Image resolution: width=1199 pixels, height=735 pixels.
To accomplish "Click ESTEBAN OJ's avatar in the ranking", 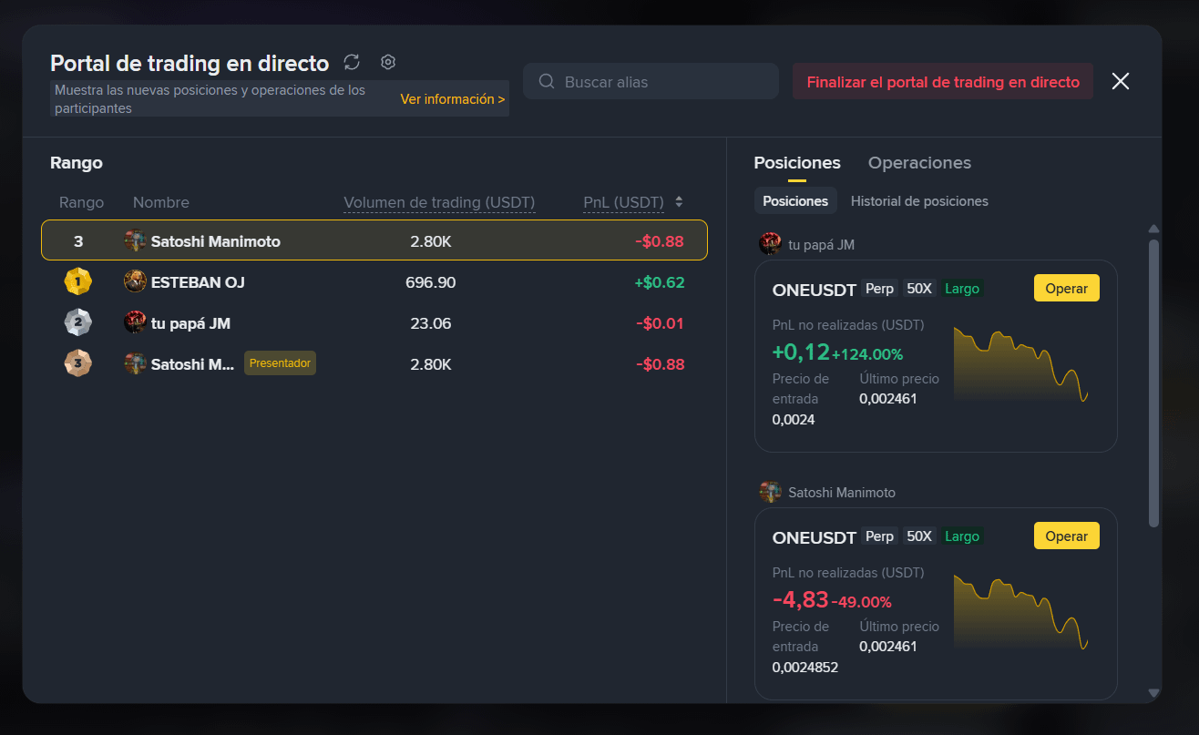I will tap(135, 282).
